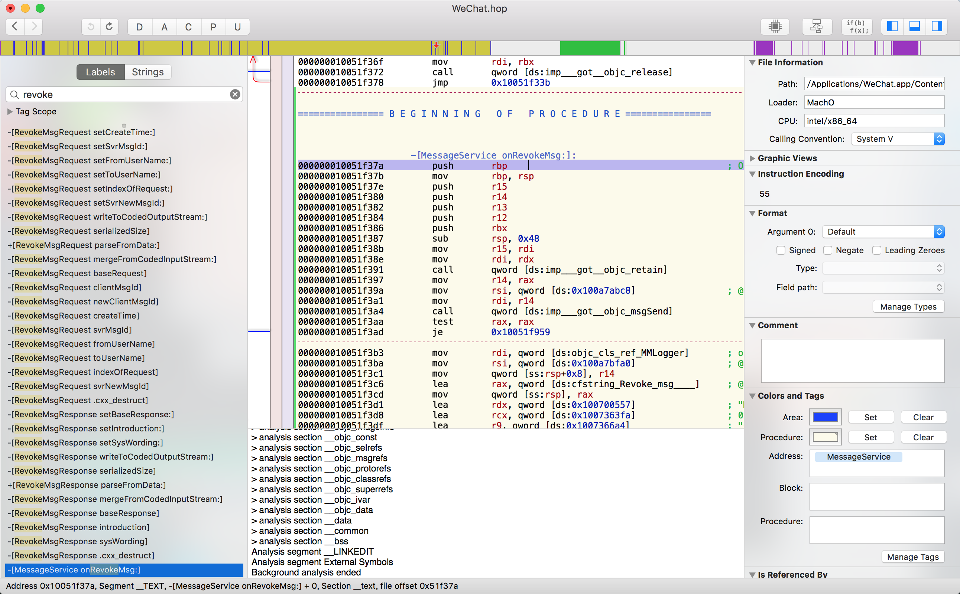Open the pseudo-code view icon

[857, 26]
